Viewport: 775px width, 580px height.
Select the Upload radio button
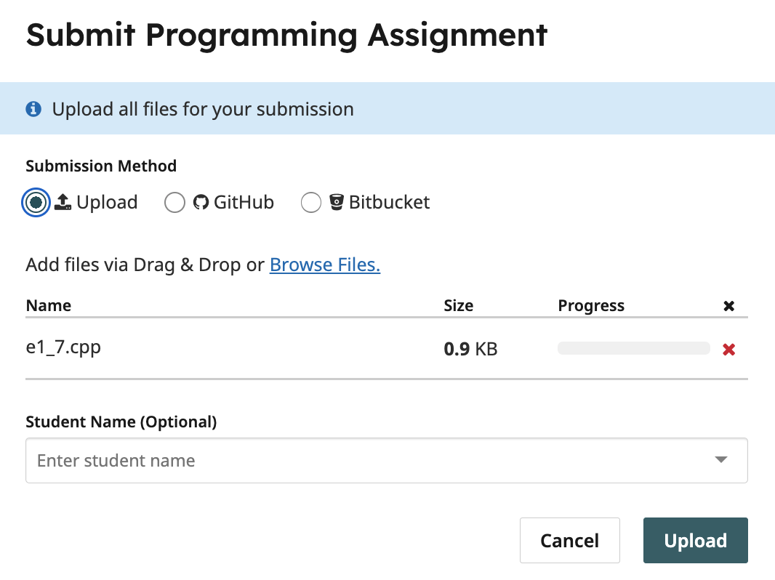36,203
